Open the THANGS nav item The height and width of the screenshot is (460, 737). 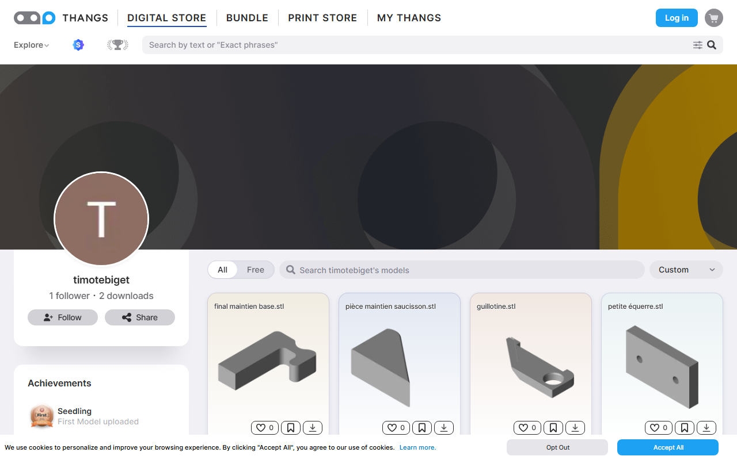(x=85, y=18)
